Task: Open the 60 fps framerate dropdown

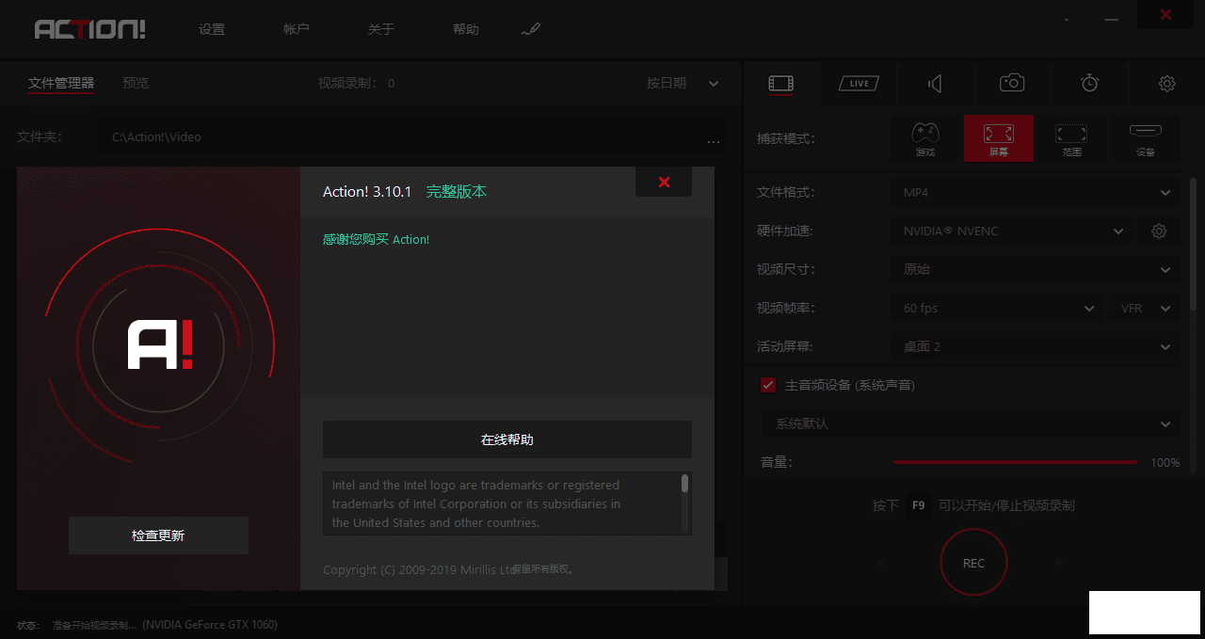Action: coord(998,308)
